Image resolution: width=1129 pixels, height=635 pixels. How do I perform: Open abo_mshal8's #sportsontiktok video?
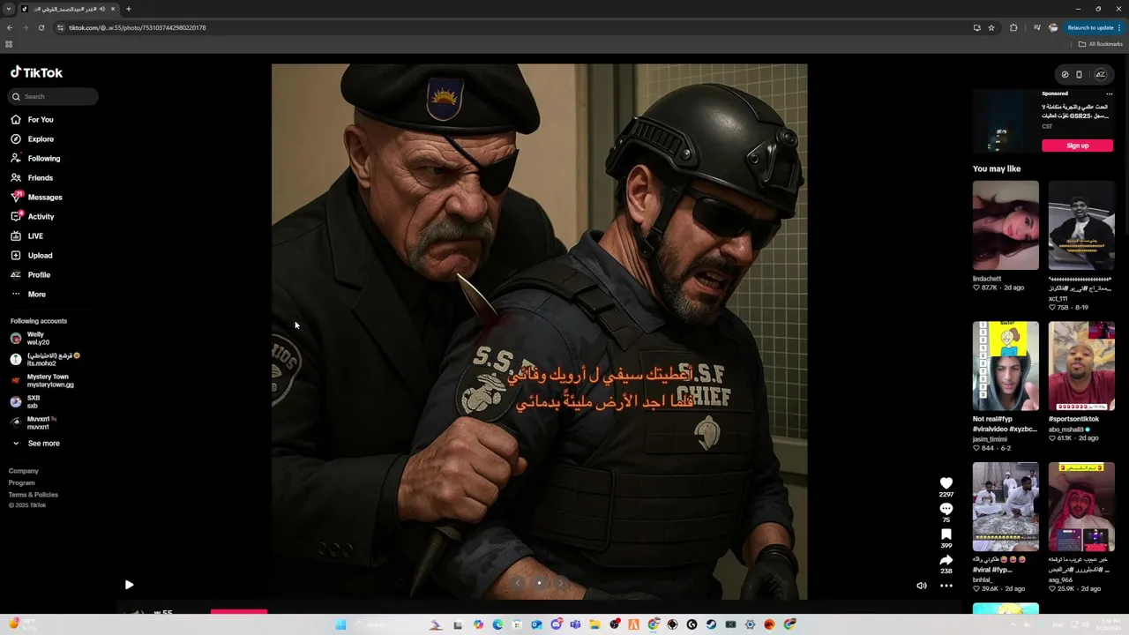(1081, 366)
